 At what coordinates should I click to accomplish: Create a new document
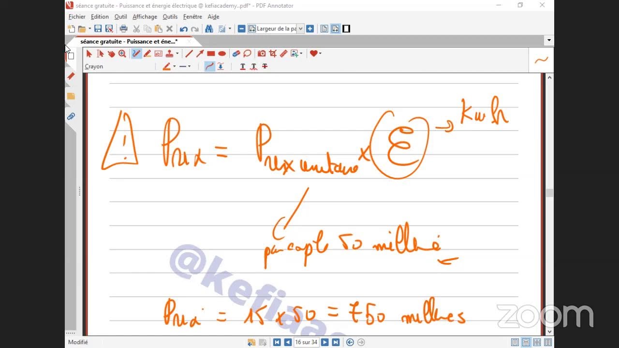71,29
